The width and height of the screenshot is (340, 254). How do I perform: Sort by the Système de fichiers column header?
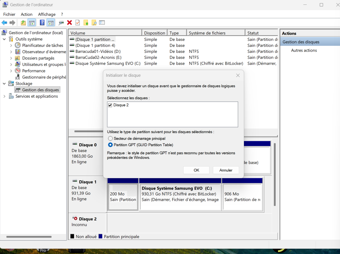pos(216,33)
